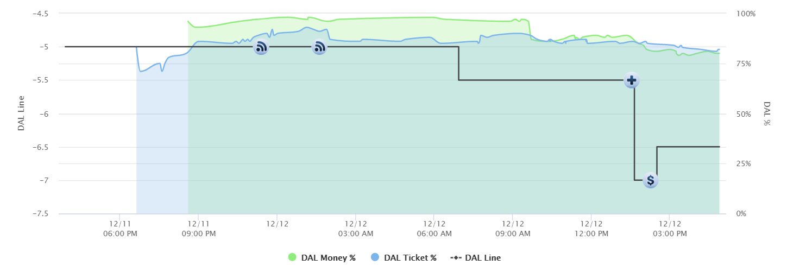This screenshot has width=787, height=265.
Task: Click the 12/12 09:00 AM axis label
Action: tap(513, 228)
